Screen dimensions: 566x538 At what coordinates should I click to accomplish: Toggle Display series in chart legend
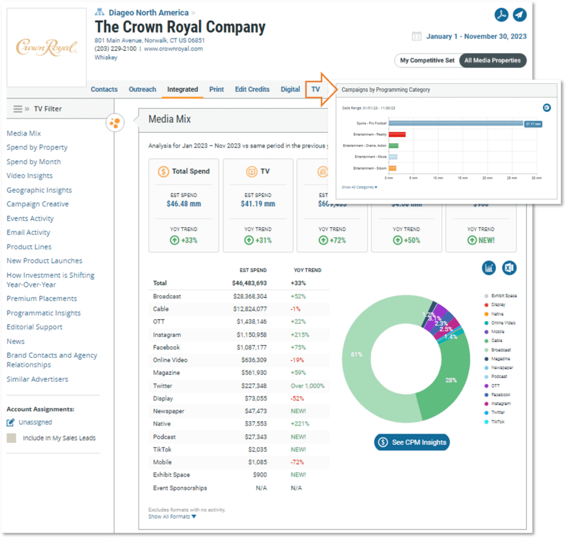click(x=495, y=305)
